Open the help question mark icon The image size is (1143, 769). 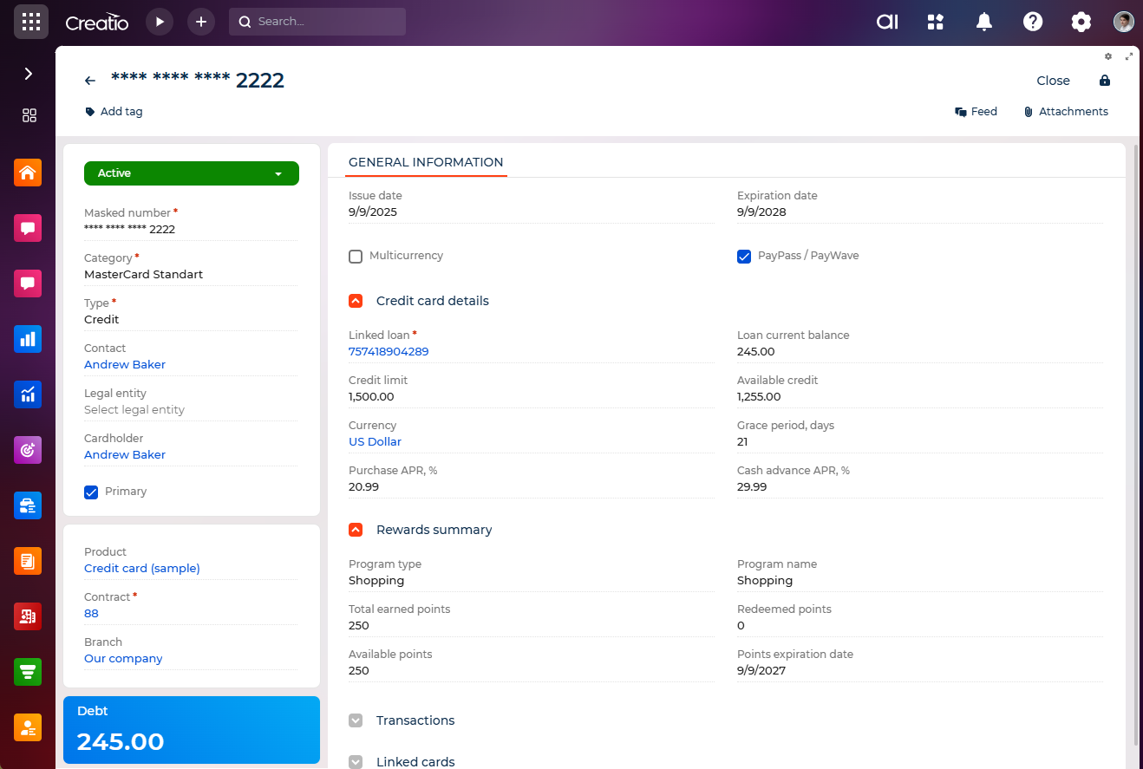click(1033, 22)
